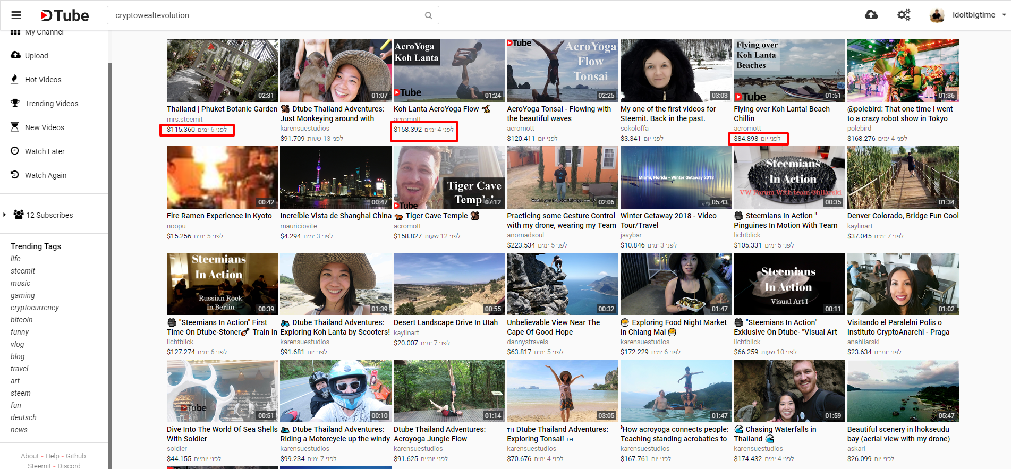Select the life trending tag
The height and width of the screenshot is (469, 1011).
15,259
